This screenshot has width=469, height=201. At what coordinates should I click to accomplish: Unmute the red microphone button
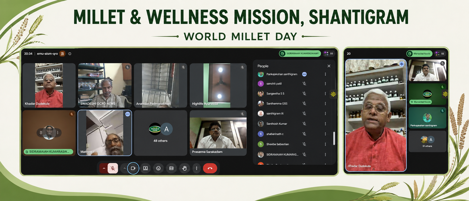pos(113,168)
